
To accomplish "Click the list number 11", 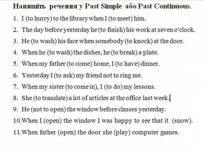I will [17, 132].
